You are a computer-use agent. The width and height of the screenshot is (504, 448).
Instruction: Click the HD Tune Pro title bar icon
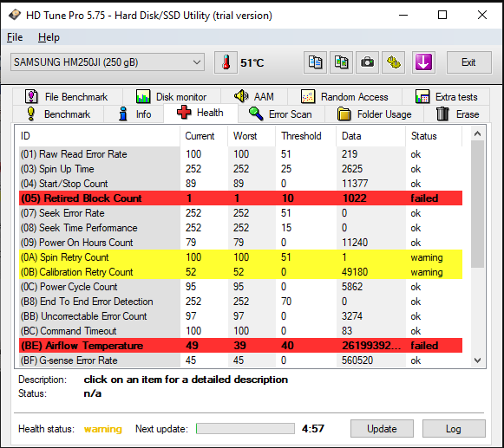coord(15,15)
